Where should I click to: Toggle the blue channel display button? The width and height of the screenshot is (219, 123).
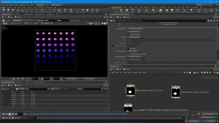tap(20, 79)
